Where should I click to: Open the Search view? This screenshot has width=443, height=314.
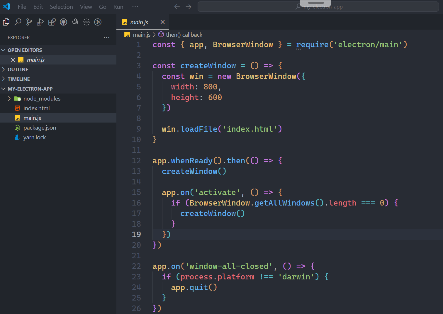tap(18, 22)
